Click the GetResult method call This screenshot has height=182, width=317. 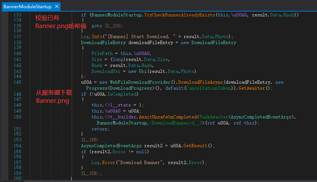(195, 146)
